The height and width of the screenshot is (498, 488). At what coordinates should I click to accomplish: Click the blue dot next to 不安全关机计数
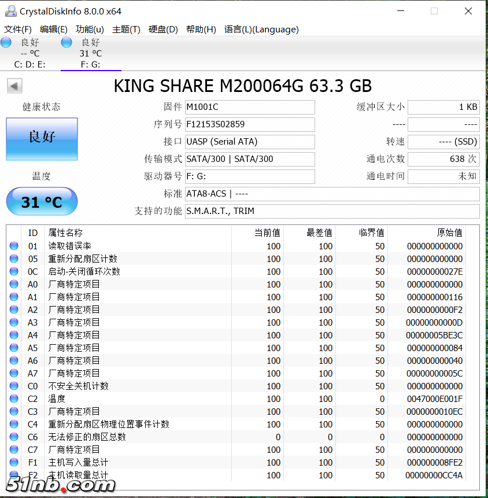point(13,386)
